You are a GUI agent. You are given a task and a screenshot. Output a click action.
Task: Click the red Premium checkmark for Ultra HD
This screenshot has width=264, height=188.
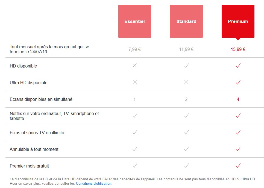click(238, 82)
